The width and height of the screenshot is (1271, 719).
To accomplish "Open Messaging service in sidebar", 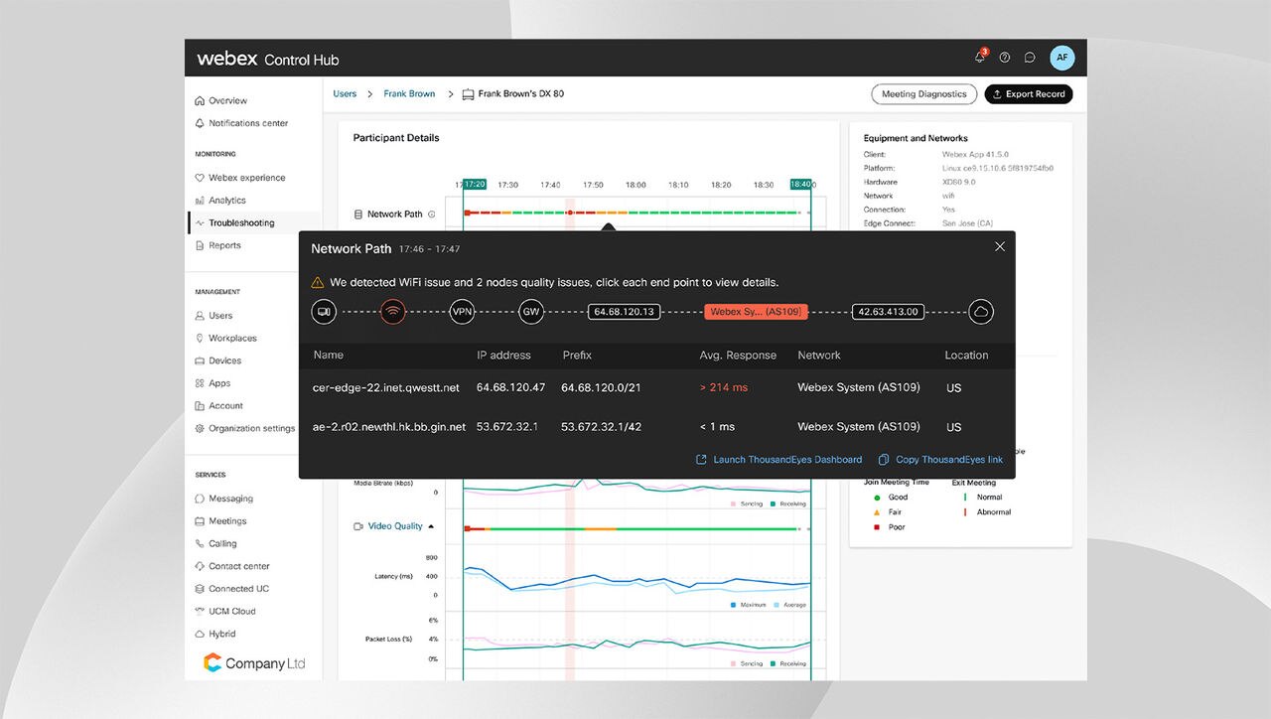I will (223, 499).
